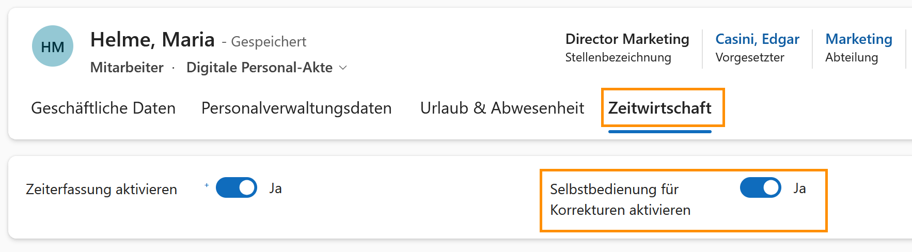Click the Helme, Maria record title
The height and width of the screenshot is (252, 912).
(x=152, y=40)
